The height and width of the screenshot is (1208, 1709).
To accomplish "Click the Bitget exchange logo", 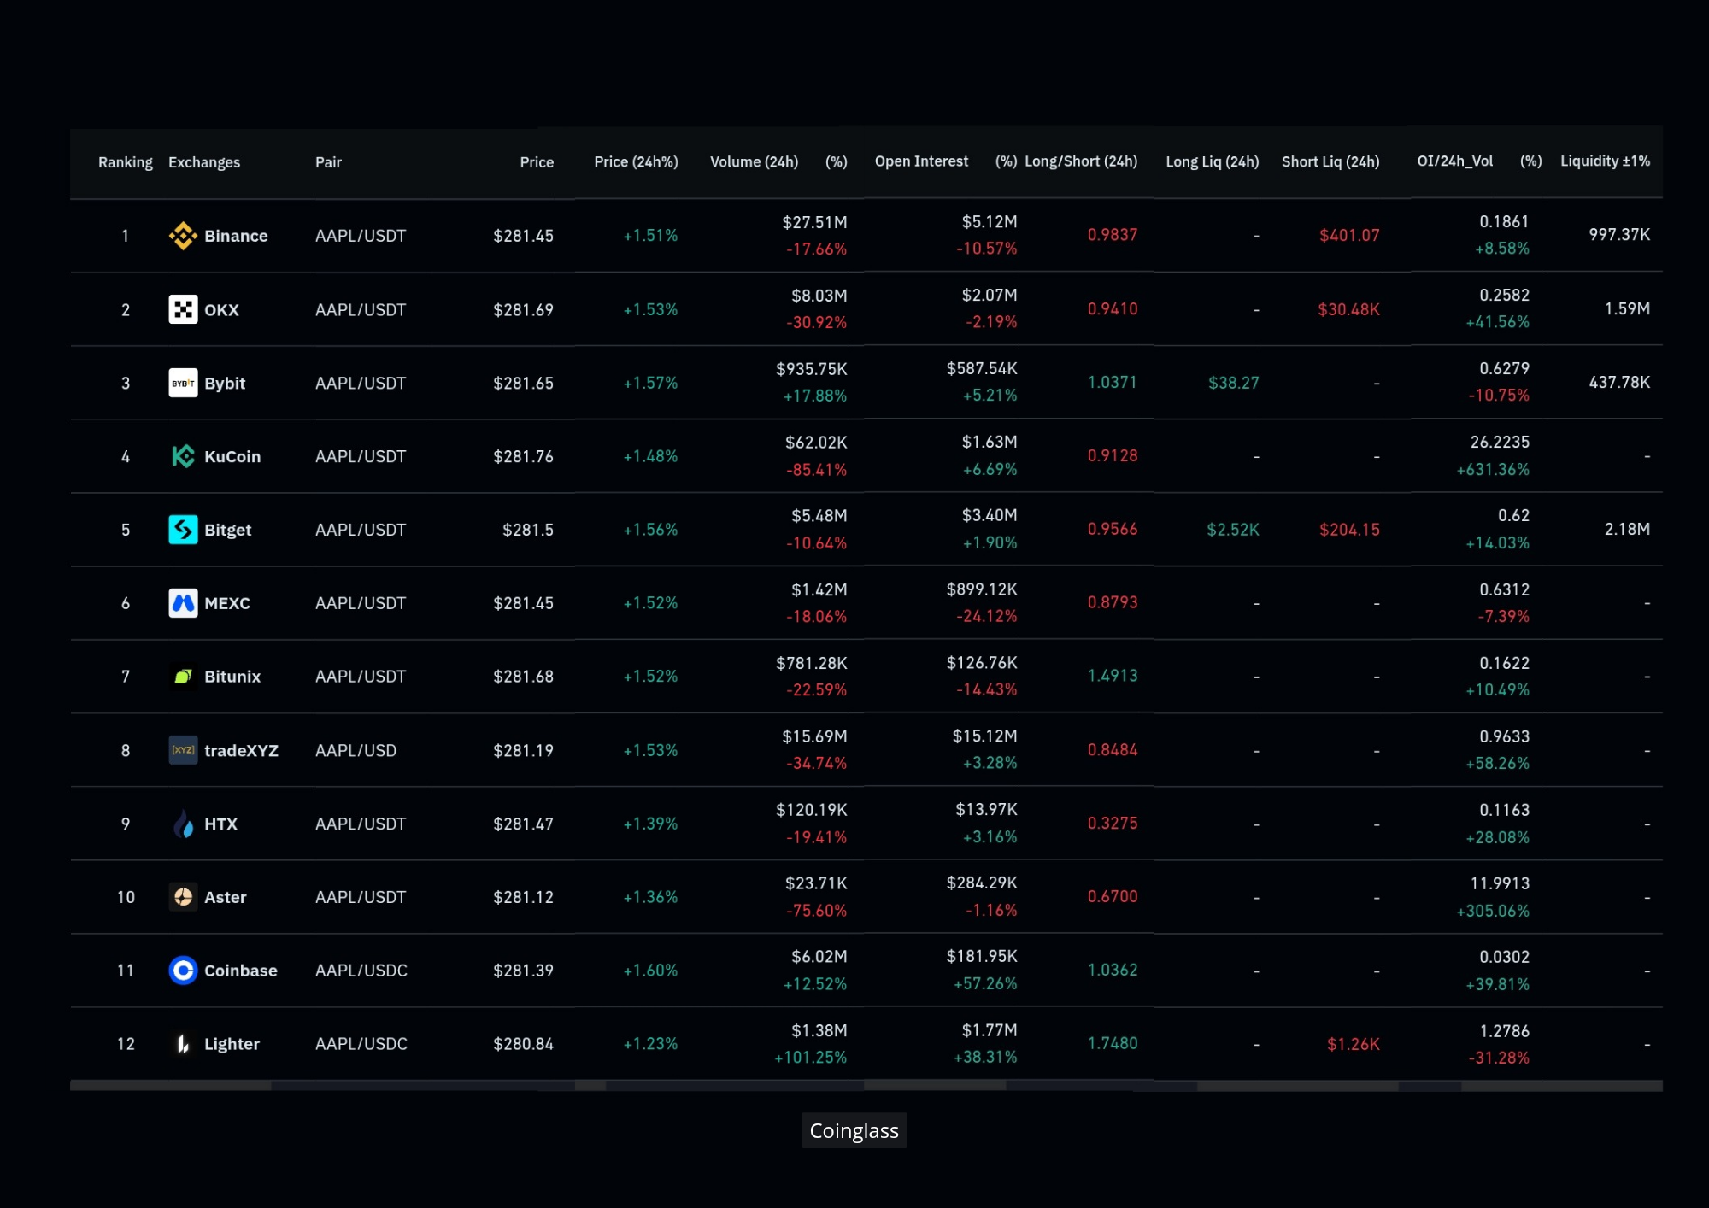I will [x=183, y=530].
